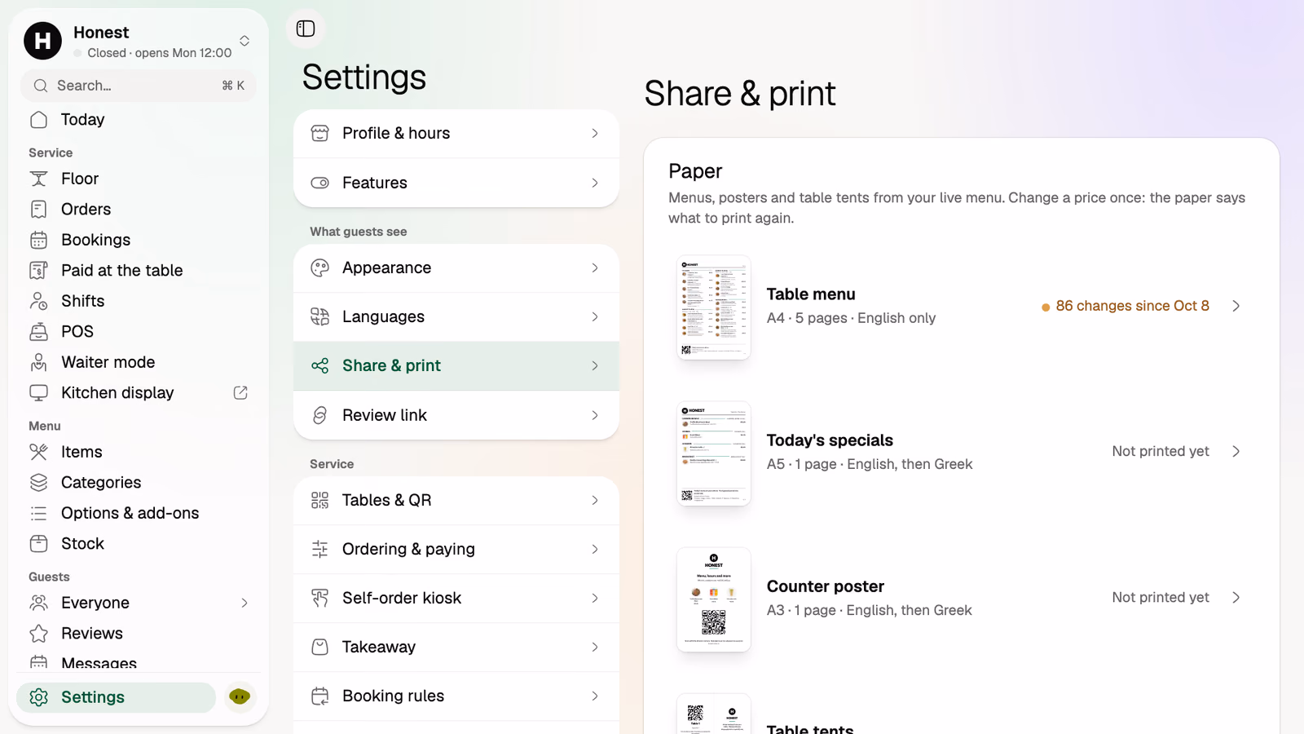
Task: Click the Tables & QR code icon
Action: pyautogui.click(x=320, y=500)
